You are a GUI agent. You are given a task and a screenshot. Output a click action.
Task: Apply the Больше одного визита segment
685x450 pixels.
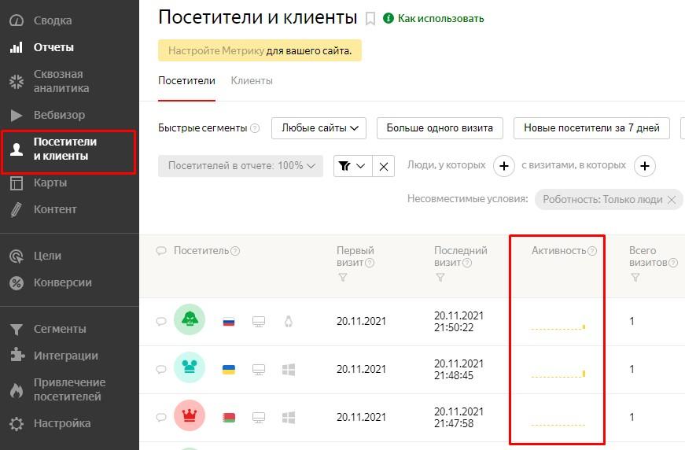tap(440, 128)
